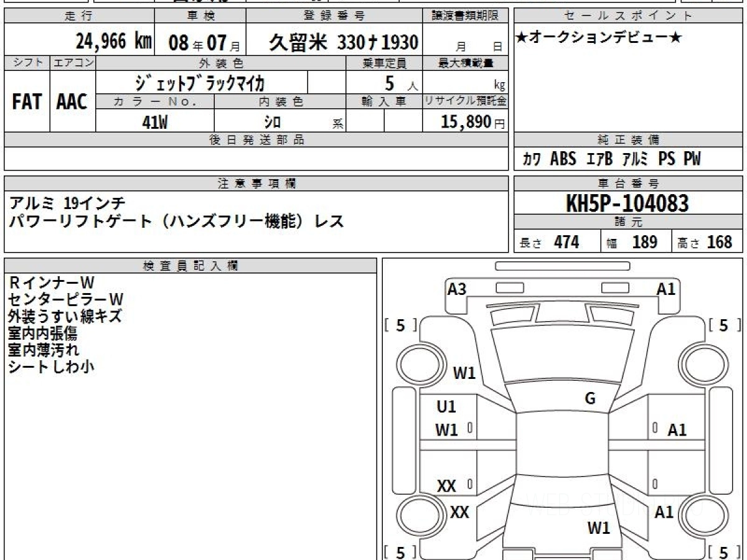
Task: Select the PW equipment entry
Action: (x=692, y=159)
